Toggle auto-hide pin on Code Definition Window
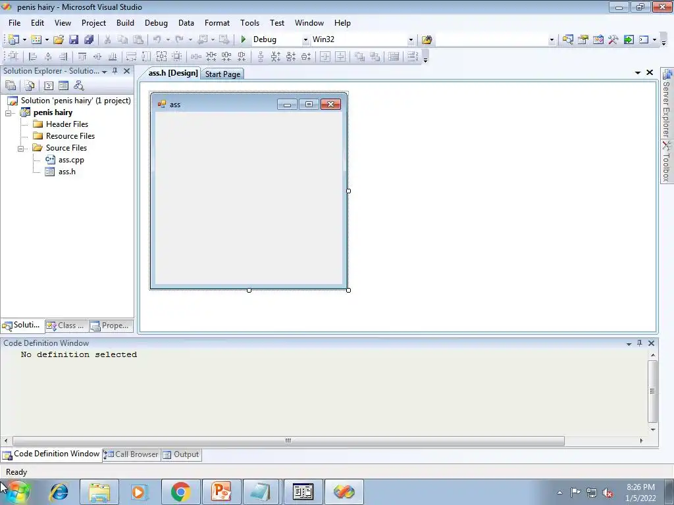 pos(640,343)
